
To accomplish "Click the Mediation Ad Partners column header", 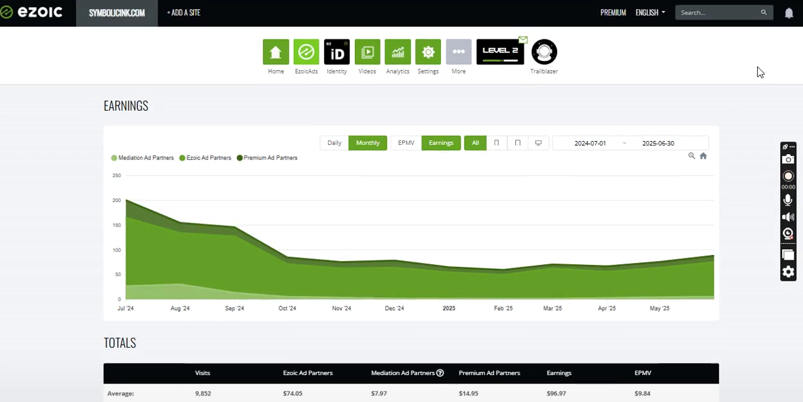I will (x=403, y=373).
